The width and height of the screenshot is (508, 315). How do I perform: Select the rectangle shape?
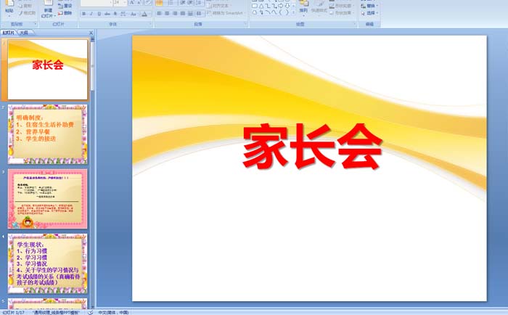tap(255, 6)
